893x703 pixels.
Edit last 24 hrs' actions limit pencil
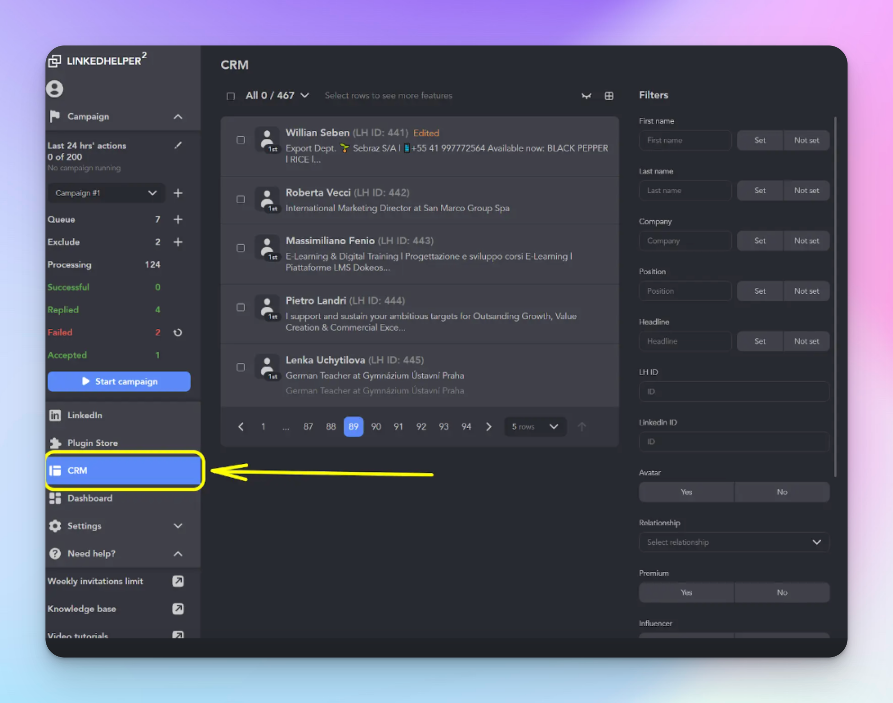pos(178,145)
